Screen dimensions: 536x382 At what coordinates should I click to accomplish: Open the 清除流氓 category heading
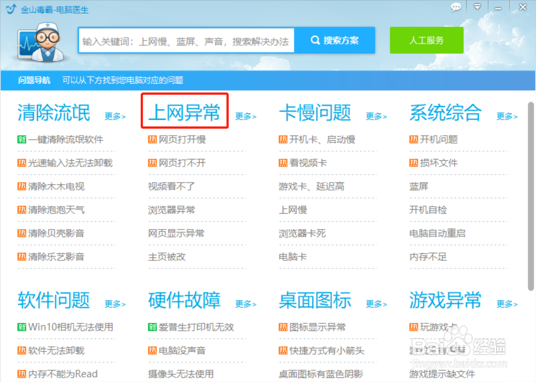click(54, 113)
